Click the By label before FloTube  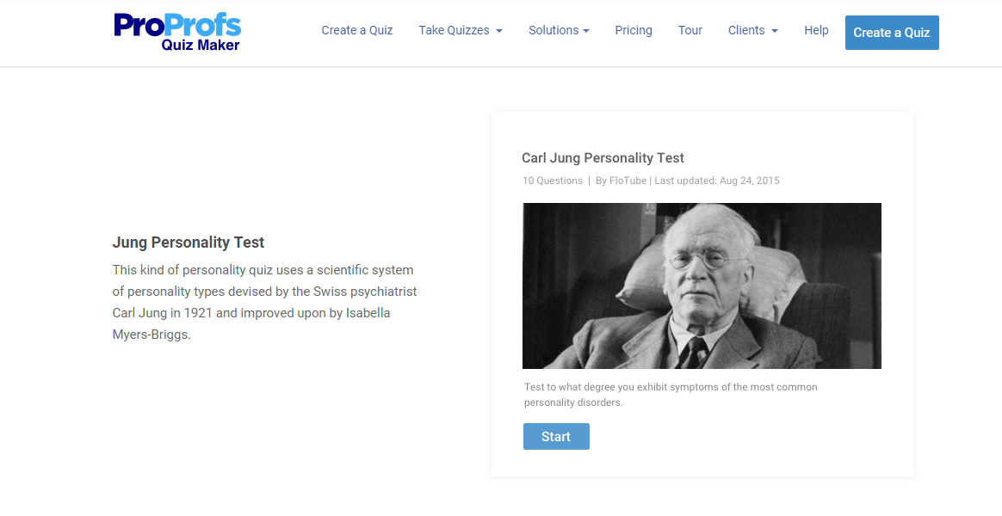pyautogui.click(x=602, y=181)
